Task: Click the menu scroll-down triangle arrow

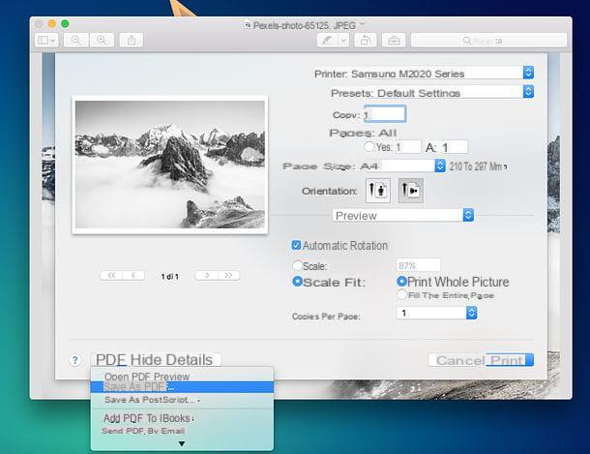Action: click(182, 444)
